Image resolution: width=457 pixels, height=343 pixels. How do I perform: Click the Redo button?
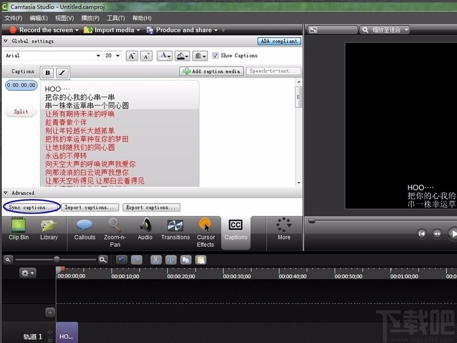click(136, 260)
